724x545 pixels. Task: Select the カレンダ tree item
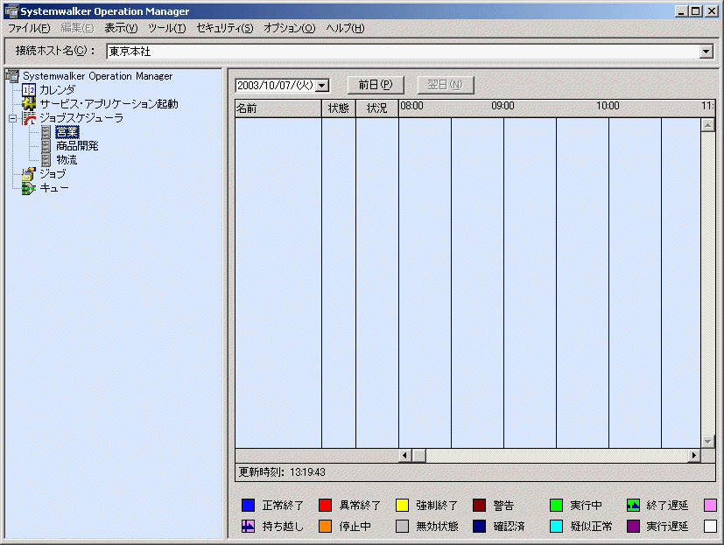click(57, 89)
